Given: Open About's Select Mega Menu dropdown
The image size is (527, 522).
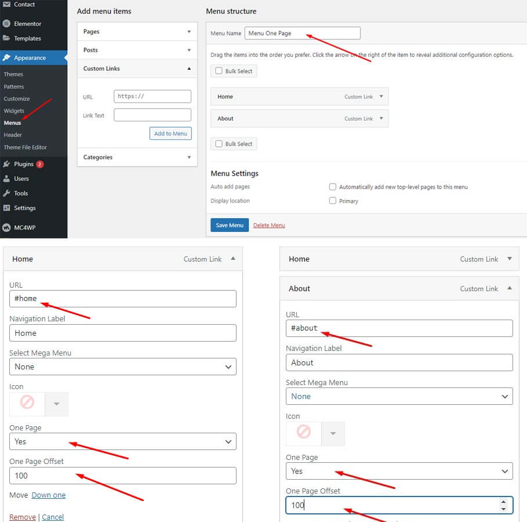Looking at the screenshot, I should [x=399, y=396].
